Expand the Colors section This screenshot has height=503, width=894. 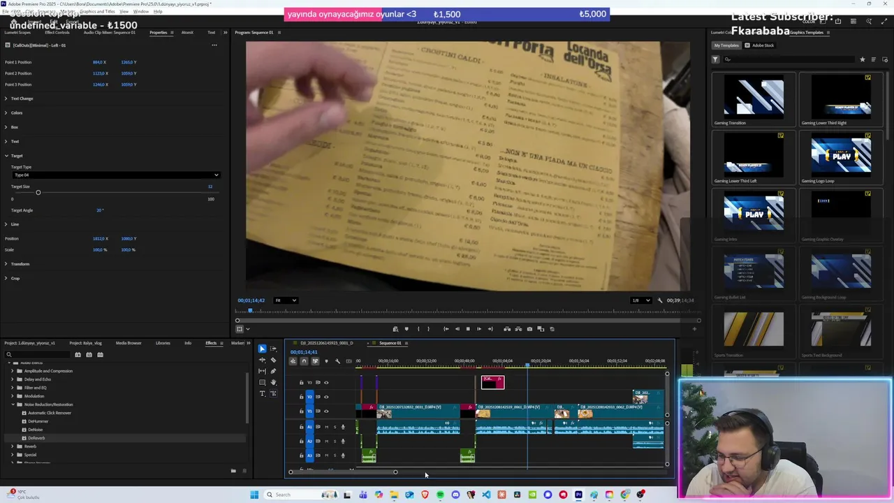pyautogui.click(x=6, y=112)
